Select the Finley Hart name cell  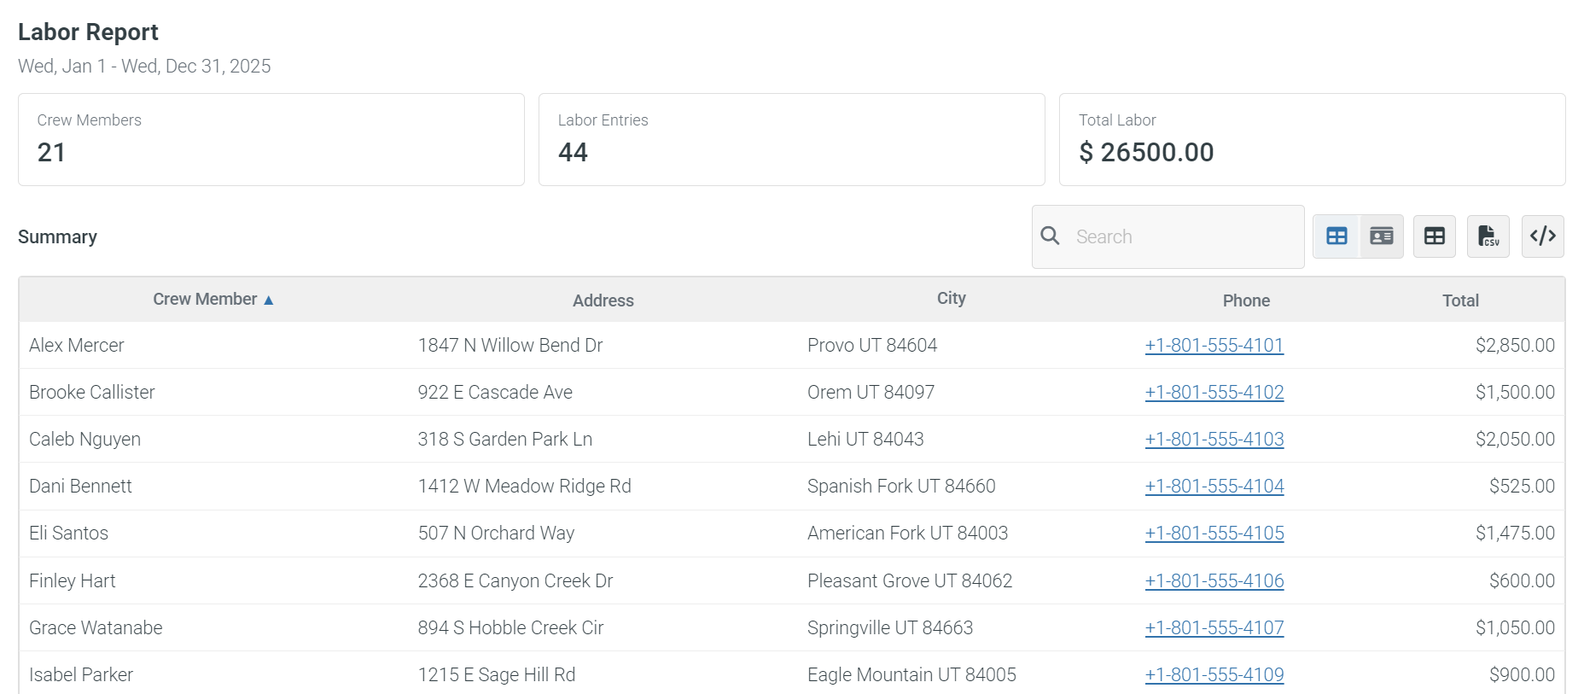tap(73, 580)
